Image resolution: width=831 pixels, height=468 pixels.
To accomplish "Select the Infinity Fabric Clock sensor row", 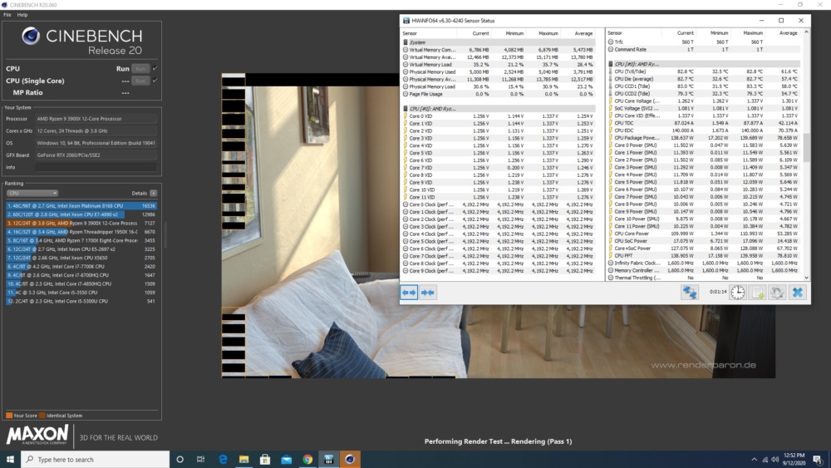I will tap(703, 263).
